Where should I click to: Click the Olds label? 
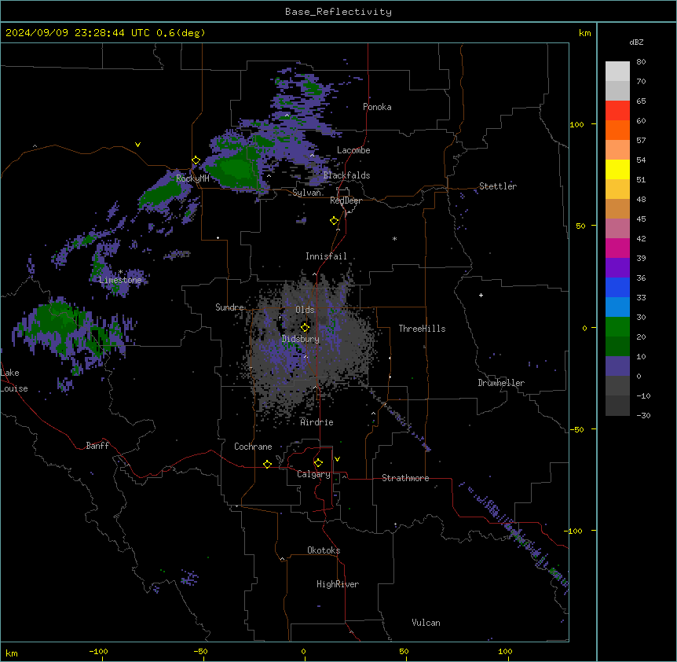tap(305, 310)
